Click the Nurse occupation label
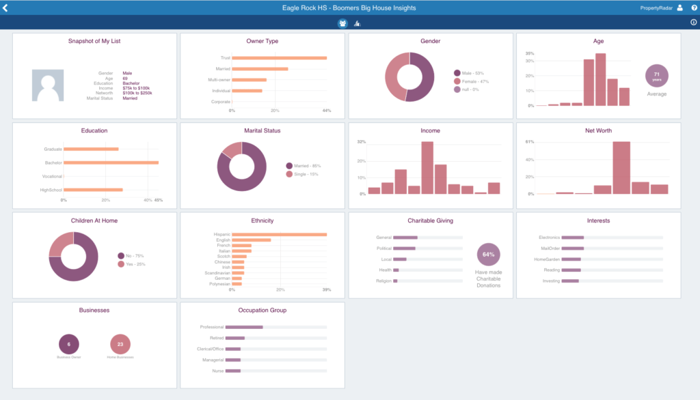The height and width of the screenshot is (400, 700). [218, 371]
